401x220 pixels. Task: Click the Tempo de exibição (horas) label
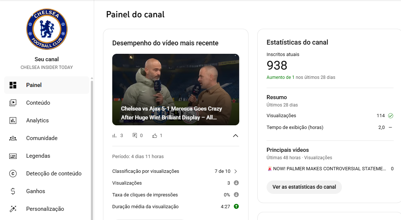tap(295, 128)
